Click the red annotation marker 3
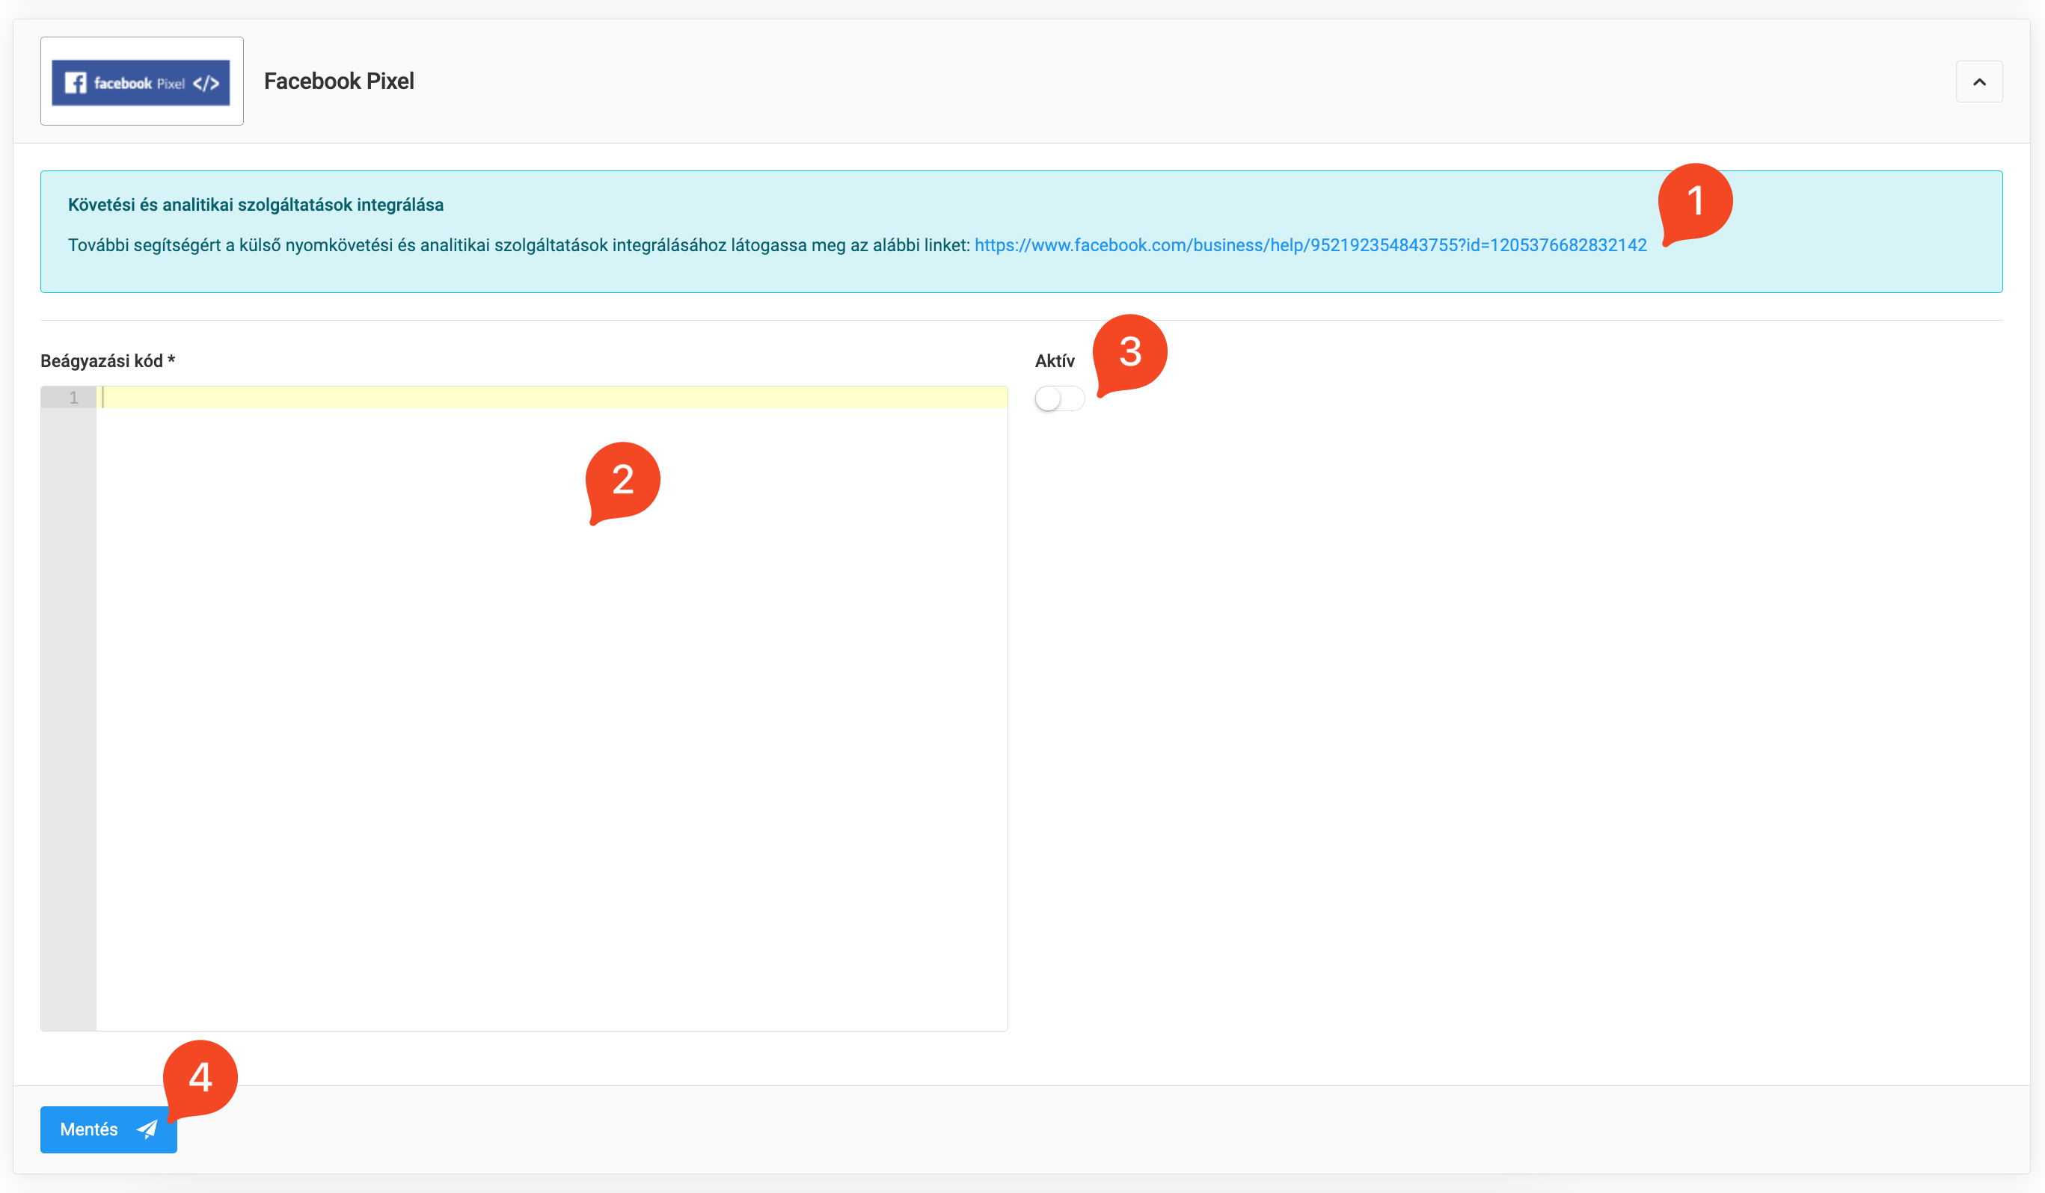 (x=1129, y=351)
